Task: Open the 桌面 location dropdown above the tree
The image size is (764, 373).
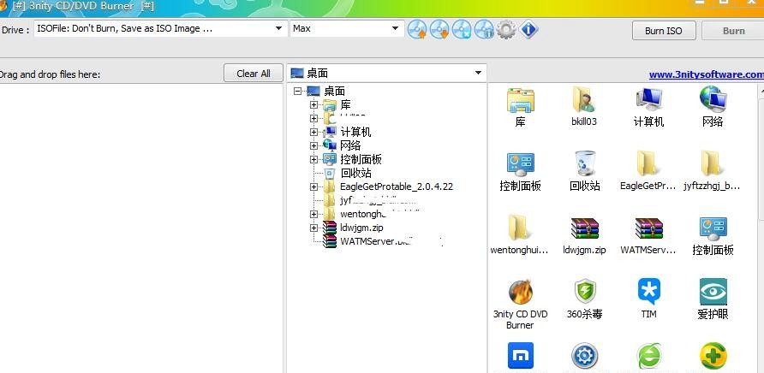Action: click(387, 74)
